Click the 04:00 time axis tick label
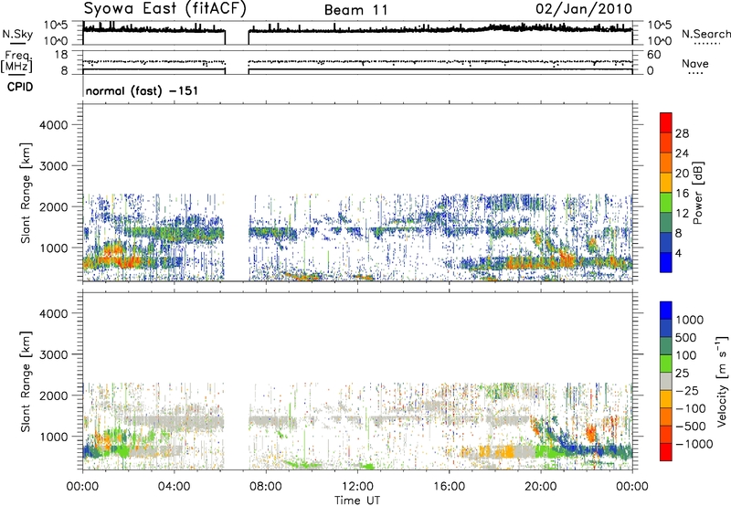 [174, 487]
